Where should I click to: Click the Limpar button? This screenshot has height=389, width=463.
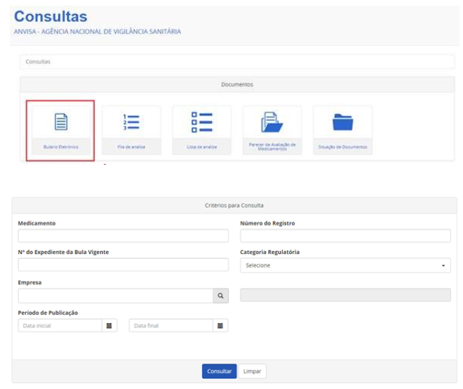click(x=252, y=371)
